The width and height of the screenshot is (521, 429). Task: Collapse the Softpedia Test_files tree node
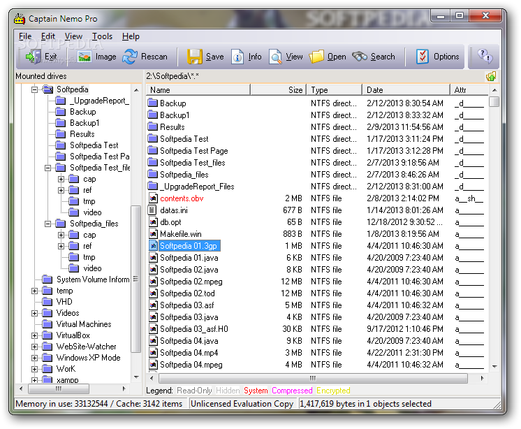[x=47, y=168]
